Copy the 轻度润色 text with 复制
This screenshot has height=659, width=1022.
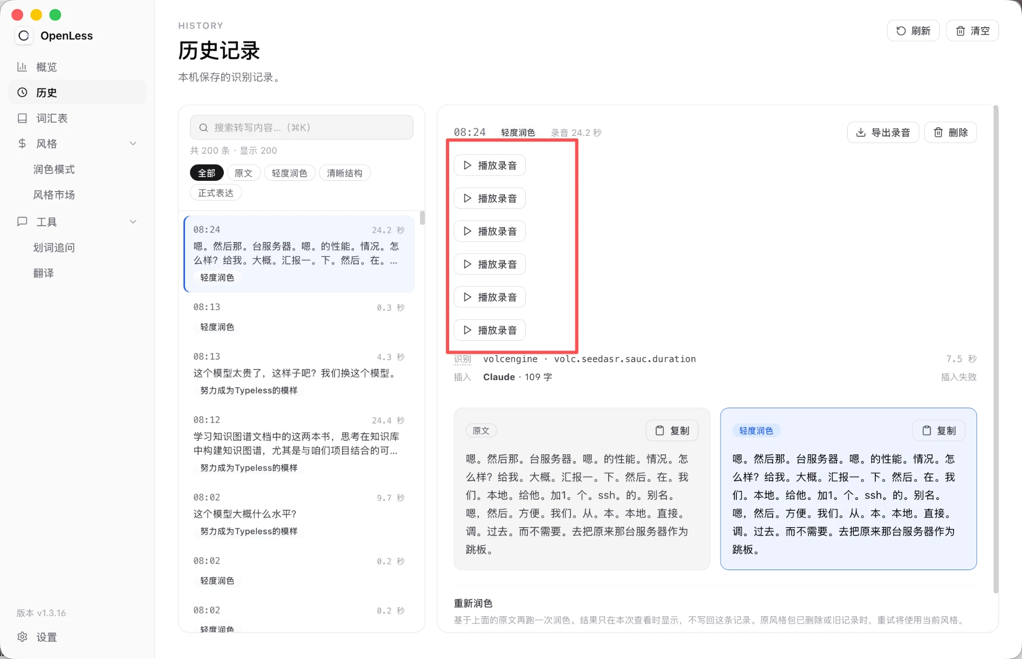click(939, 431)
